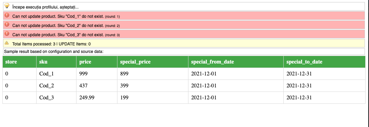Click the 899 special price cell
The width and height of the screenshot is (369, 127).
tap(153, 74)
